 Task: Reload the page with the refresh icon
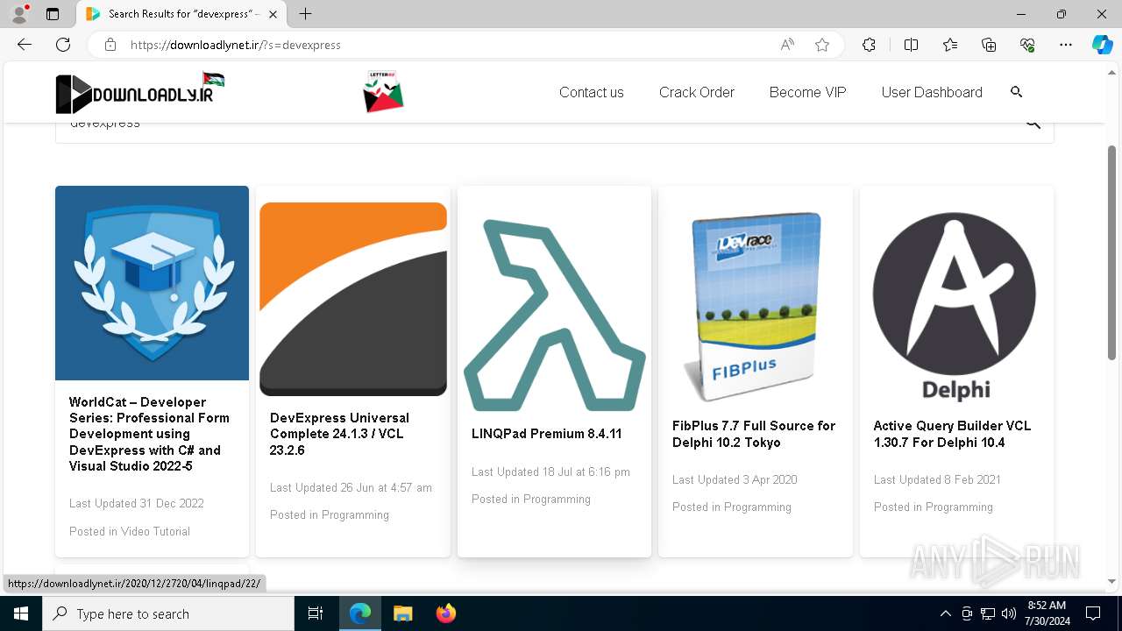tap(63, 45)
